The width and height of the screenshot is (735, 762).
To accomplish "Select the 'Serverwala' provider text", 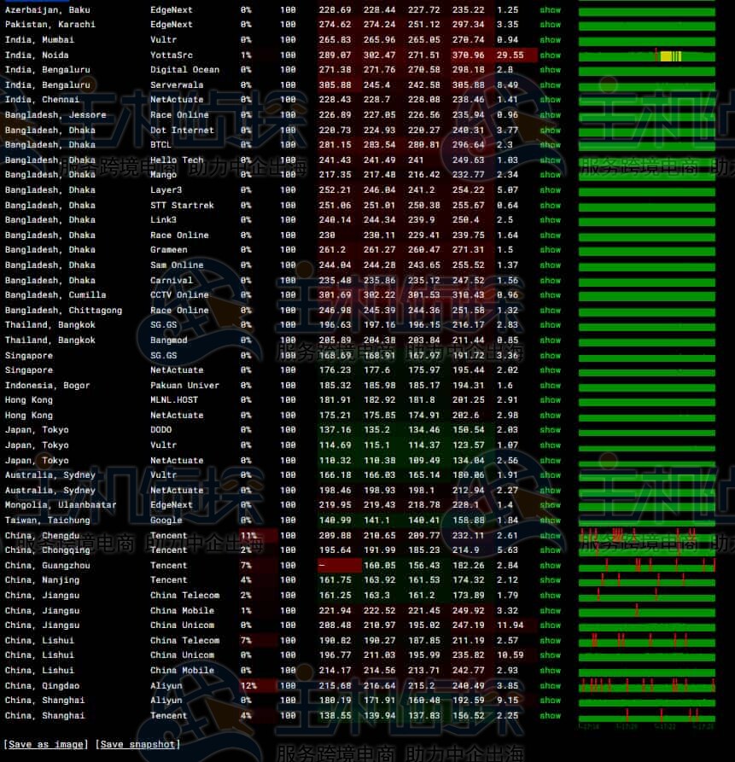I will pos(177,85).
